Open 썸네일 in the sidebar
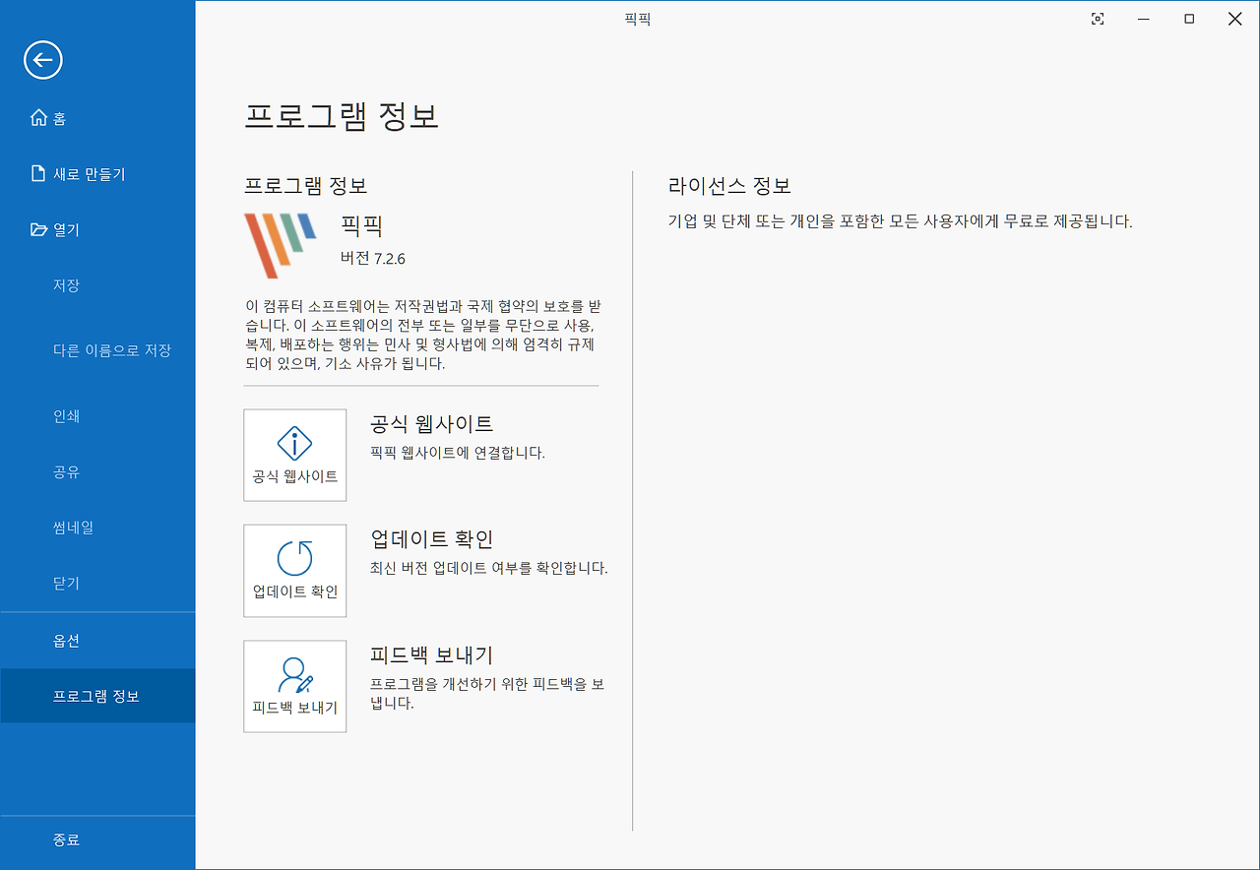The width and height of the screenshot is (1260, 870). [97, 528]
